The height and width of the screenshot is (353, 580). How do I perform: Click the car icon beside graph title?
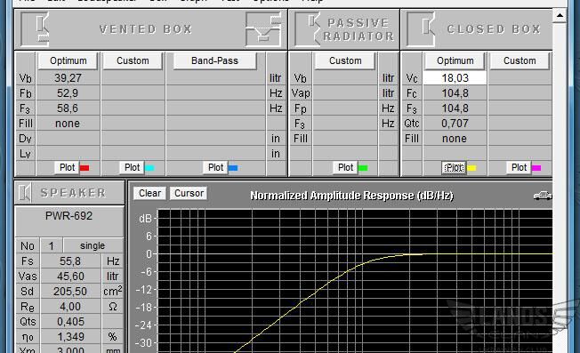543,196
